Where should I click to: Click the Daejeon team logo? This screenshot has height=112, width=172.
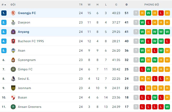(13, 22)
